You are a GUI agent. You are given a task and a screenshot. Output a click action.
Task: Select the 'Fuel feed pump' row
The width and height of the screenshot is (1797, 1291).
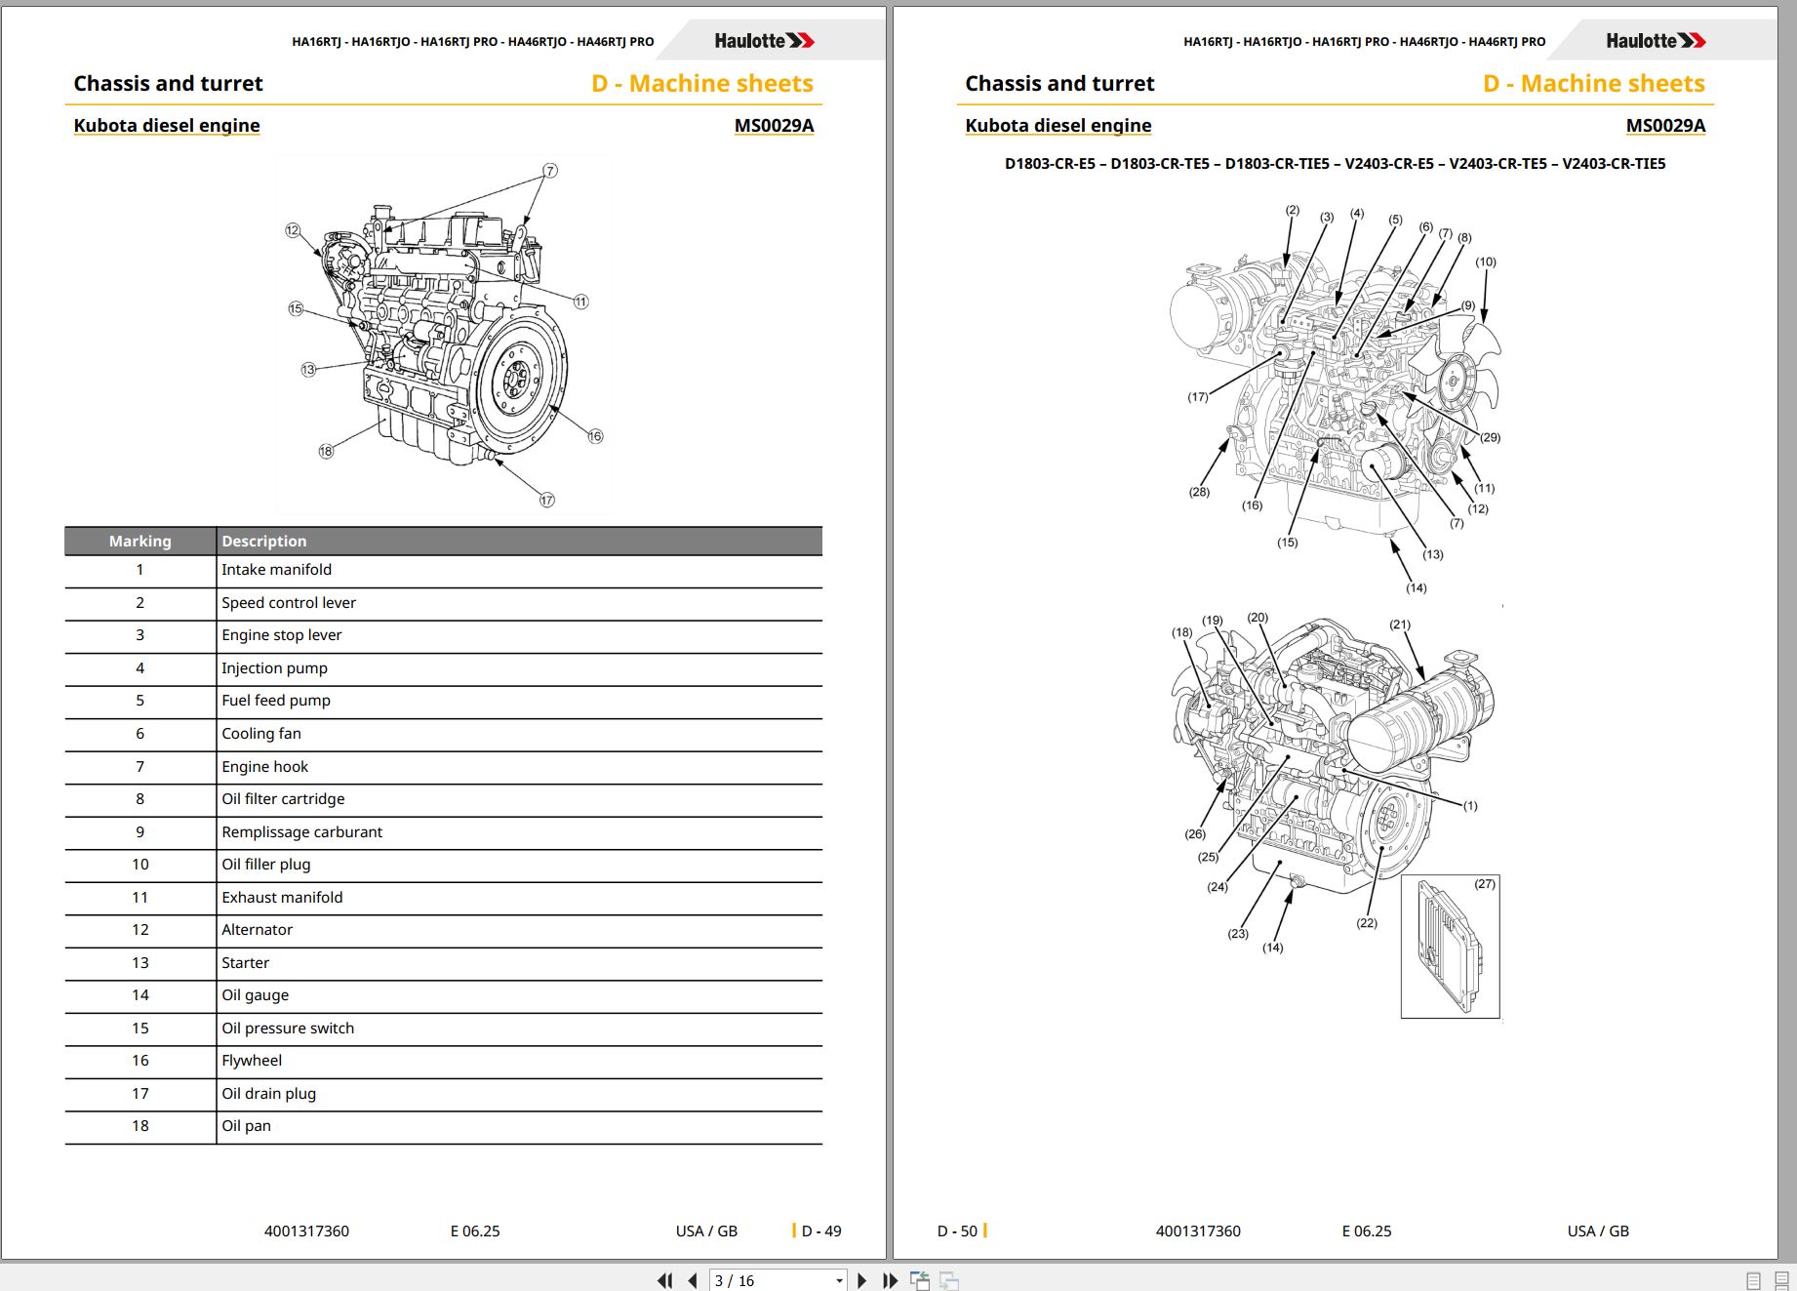444,701
